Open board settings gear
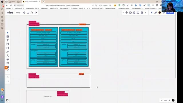This screenshot has height=103, width=183. coord(24,13)
